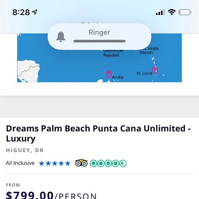Tap the location arrow beside the time
Image resolution: width=199 pixels, height=199 pixels.
(x=35, y=12)
